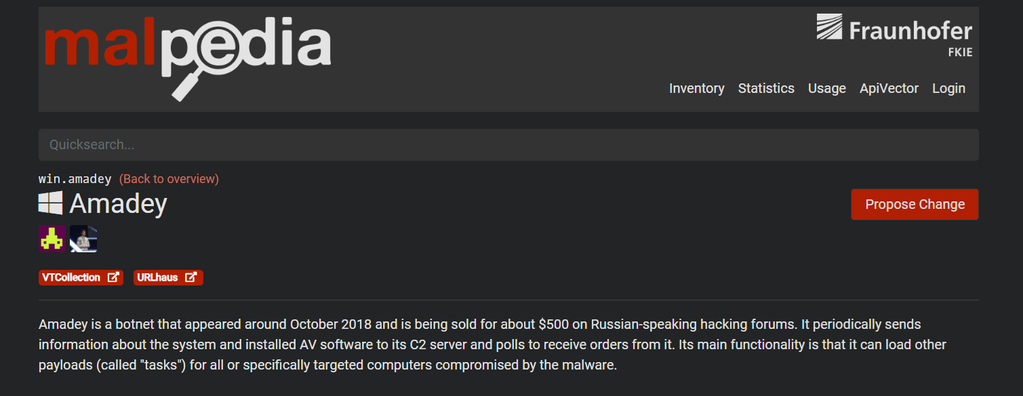Click the Windows platform icon beside Amadey
The image size is (1023, 396).
coord(50,203)
